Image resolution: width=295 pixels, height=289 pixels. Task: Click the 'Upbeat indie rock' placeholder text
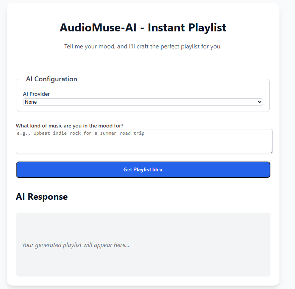click(81, 133)
